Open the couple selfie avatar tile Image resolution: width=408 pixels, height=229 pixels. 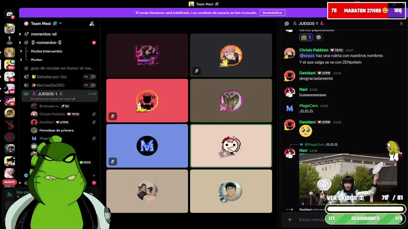pos(147,191)
